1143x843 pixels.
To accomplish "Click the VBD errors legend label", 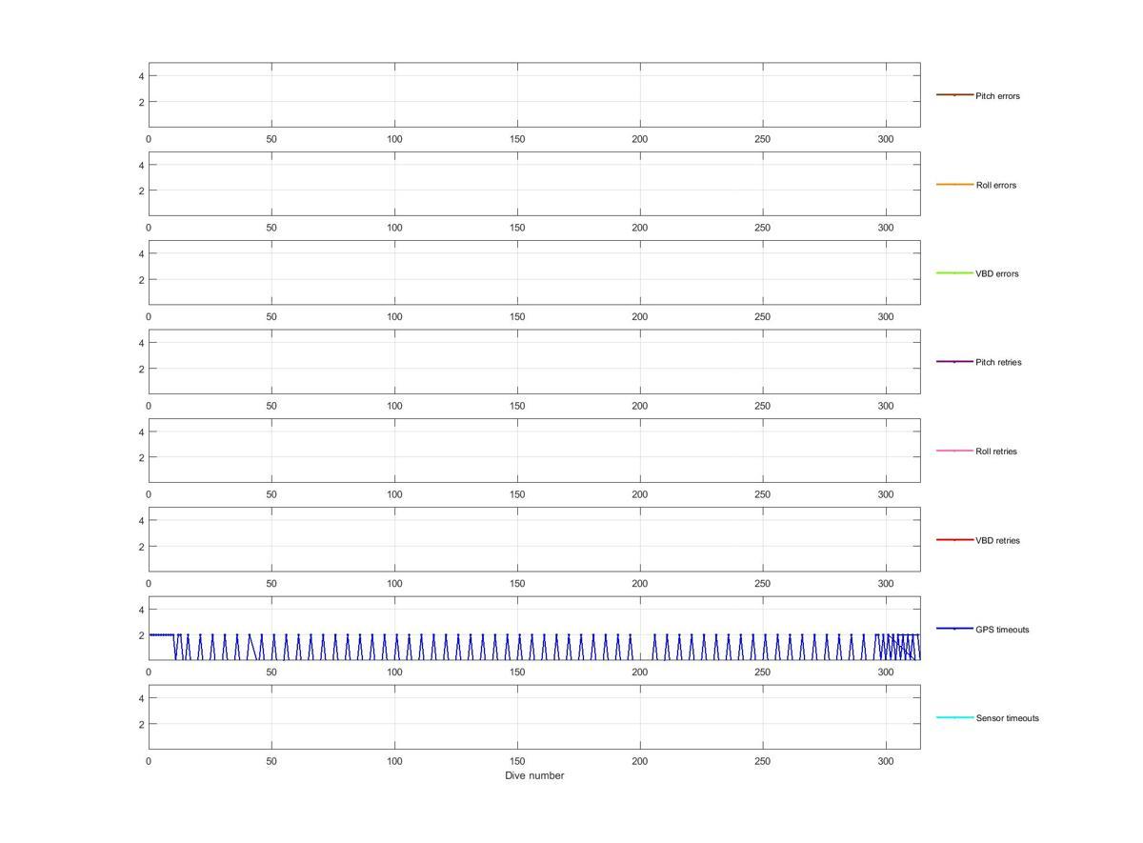I will pos(997,273).
